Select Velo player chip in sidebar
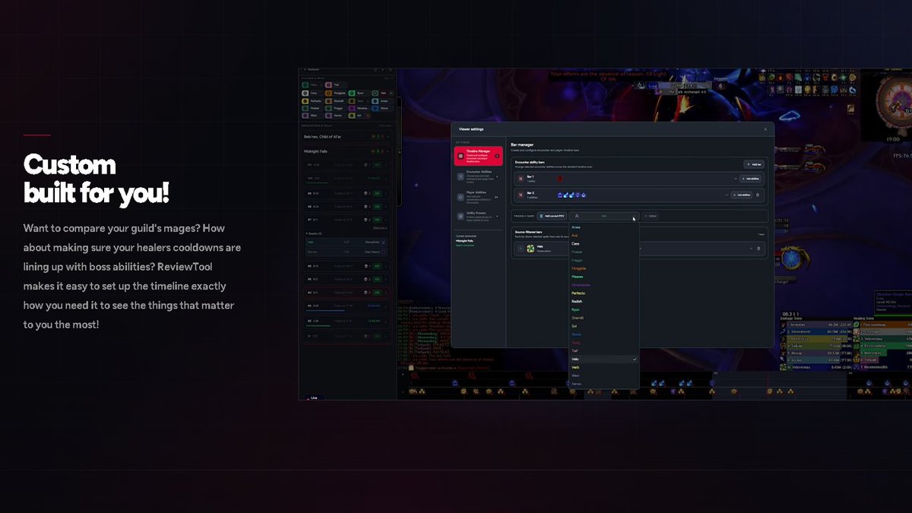Screen dimensions: 912x513 [382, 93]
